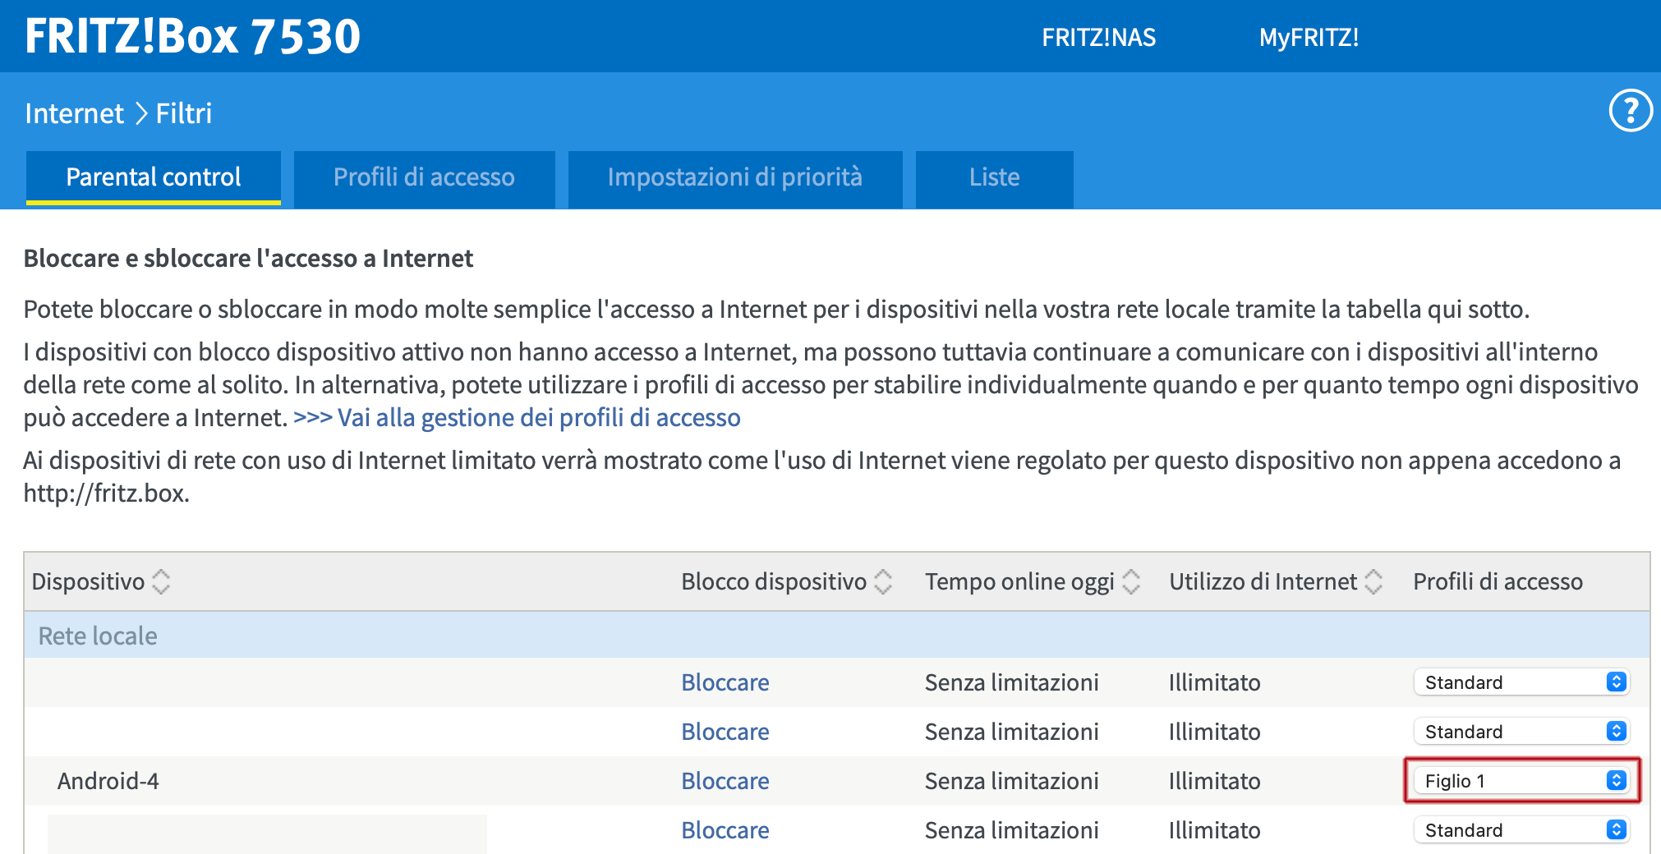Click Bloccare in the last visible row
This screenshot has width=1661, height=854.
[x=725, y=830]
